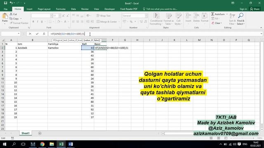Click the Fill command

(x=215, y=18)
